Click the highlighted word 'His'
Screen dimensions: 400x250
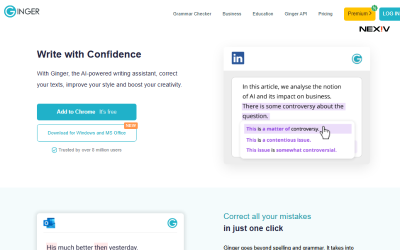[x=51, y=246]
